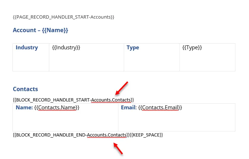The image size is (249, 159).
Task: Place cursor in {{Contacts.Name}} merge field
Action: tap(57, 108)
